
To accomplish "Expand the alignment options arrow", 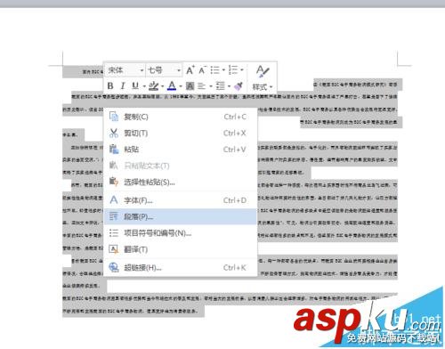I will point(211,86).
